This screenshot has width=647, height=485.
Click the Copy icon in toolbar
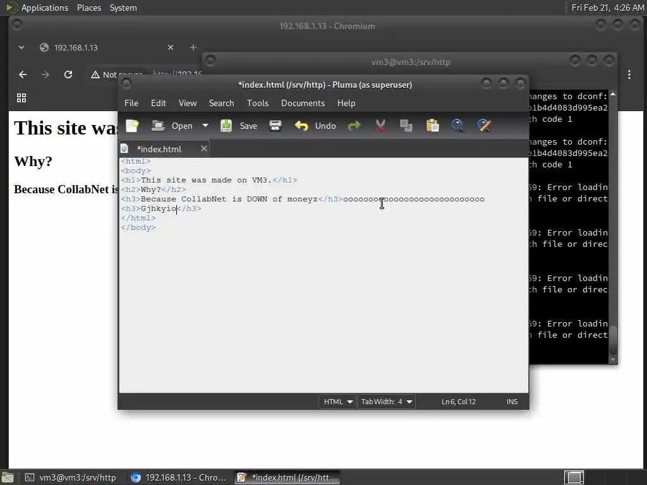pos(406,126)
